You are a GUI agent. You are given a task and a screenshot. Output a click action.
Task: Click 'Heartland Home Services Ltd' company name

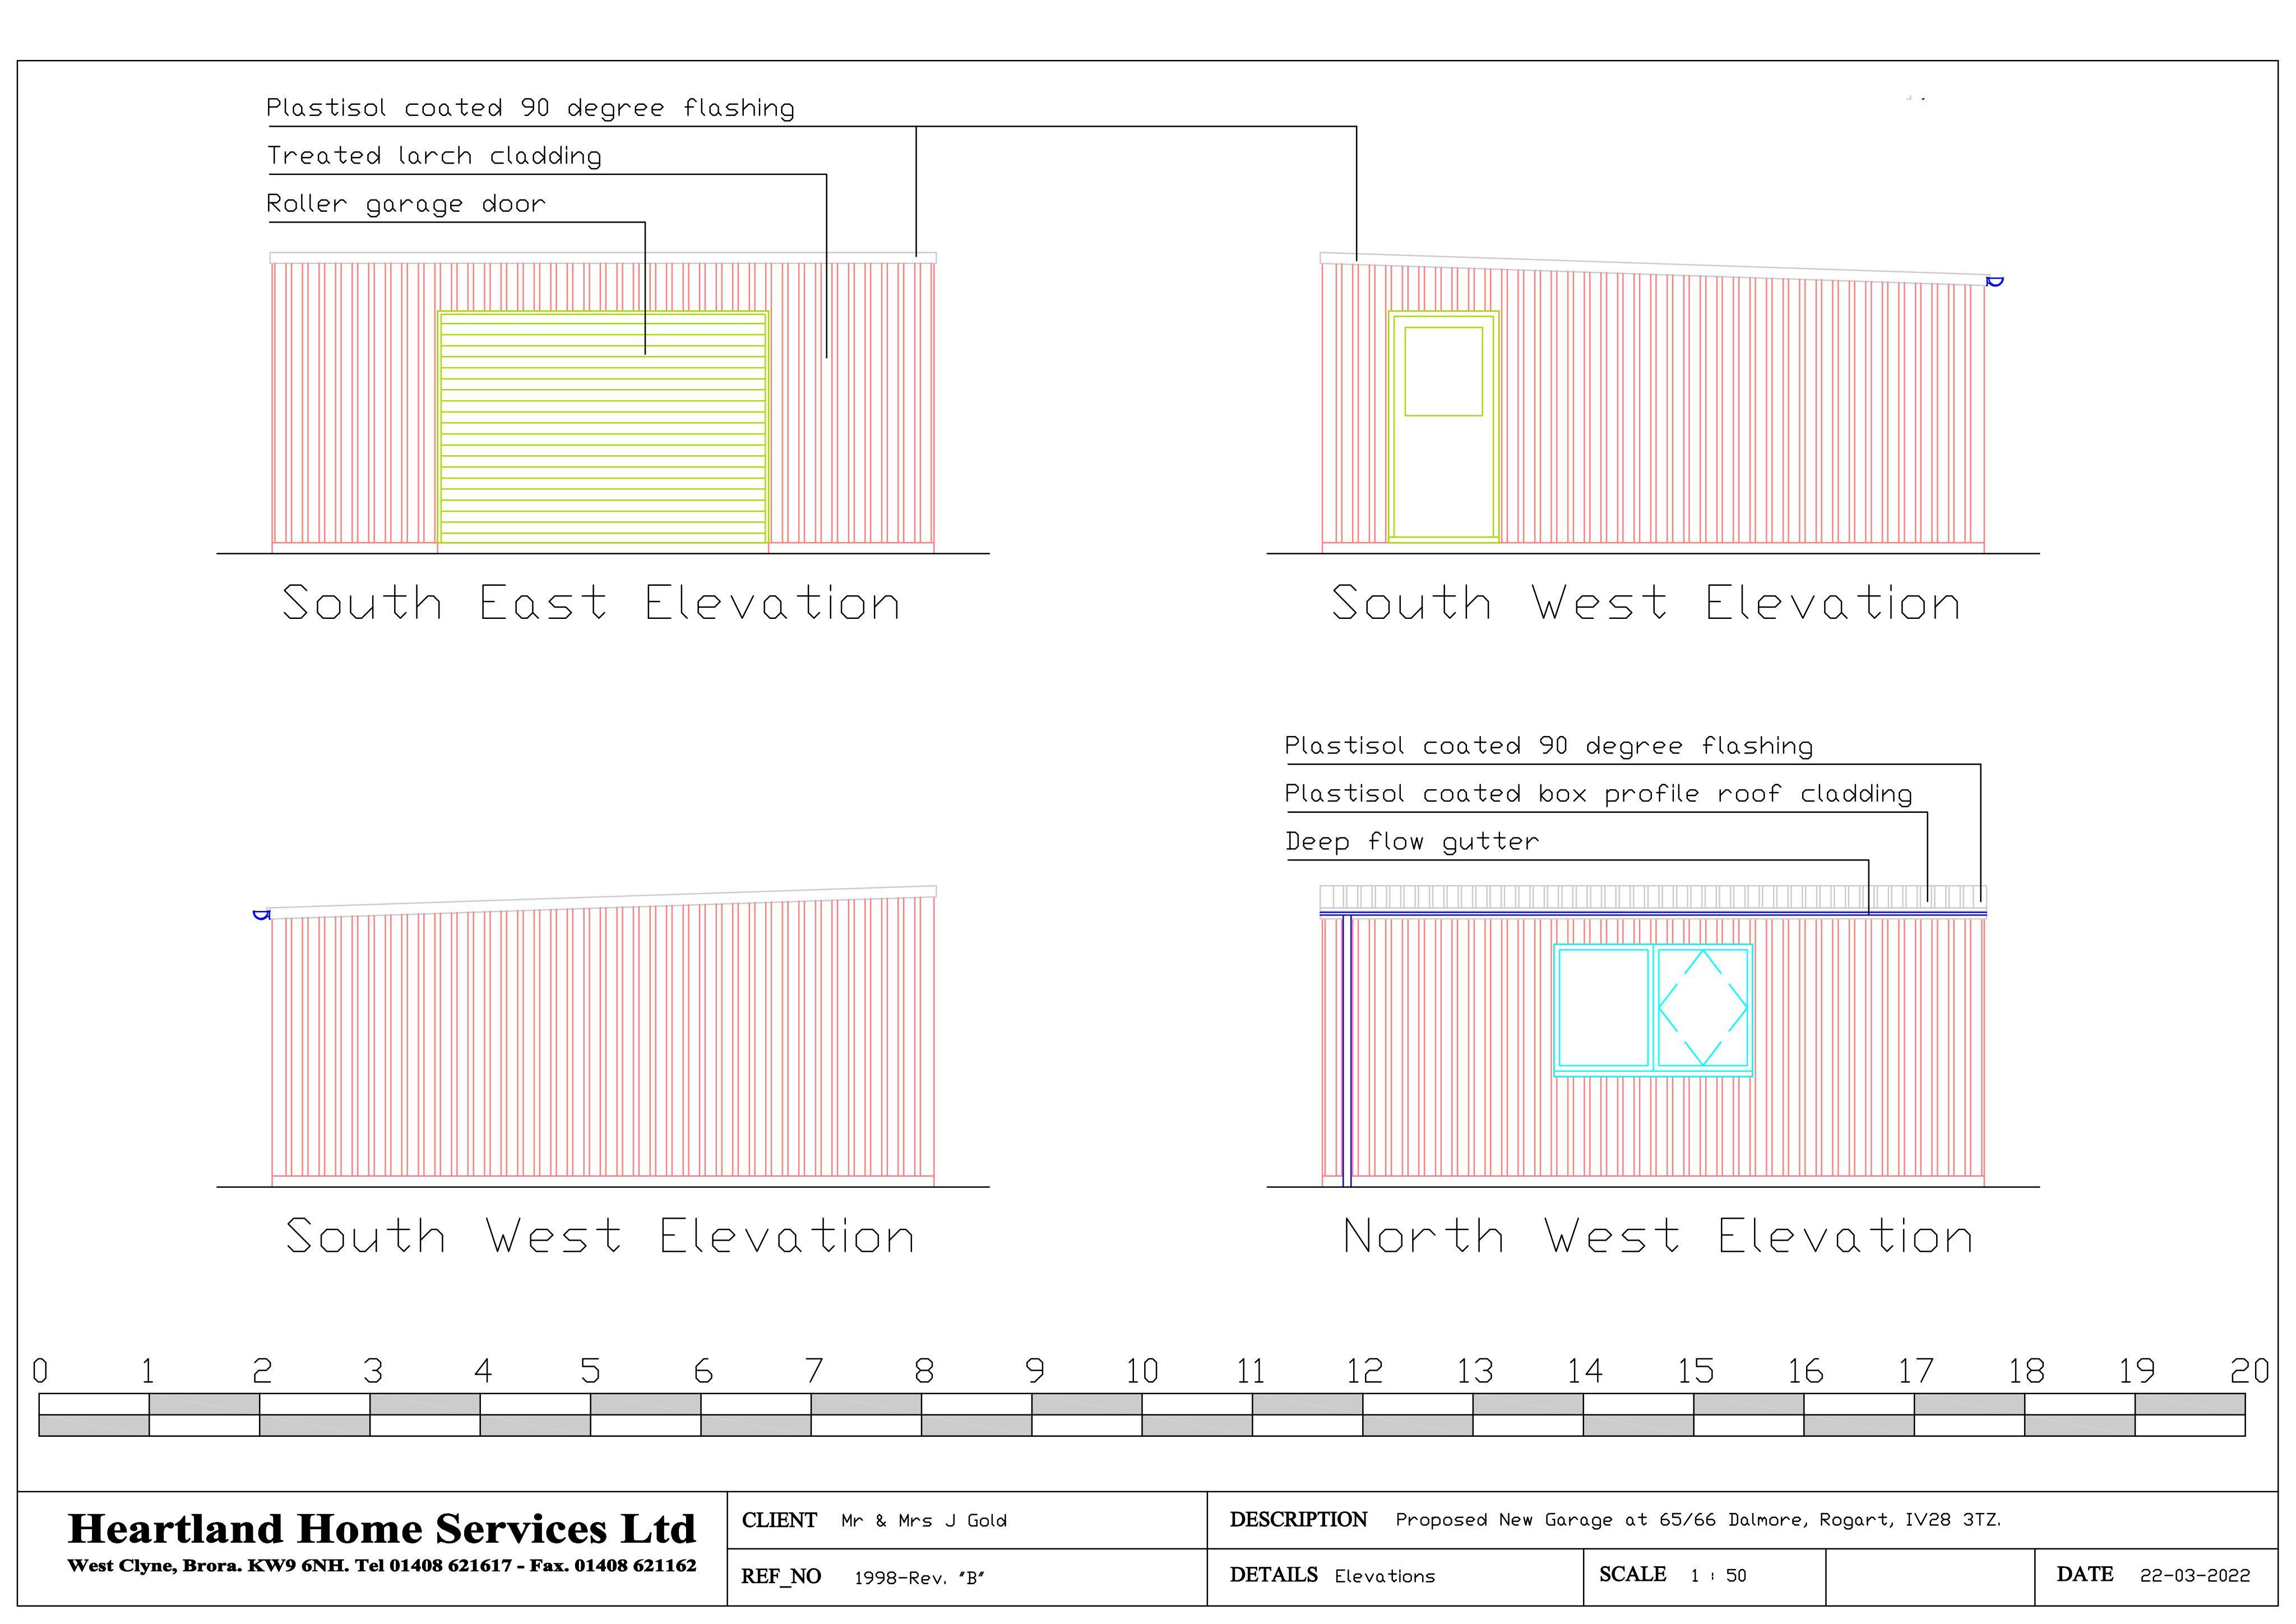click(x=381, y=1529)
